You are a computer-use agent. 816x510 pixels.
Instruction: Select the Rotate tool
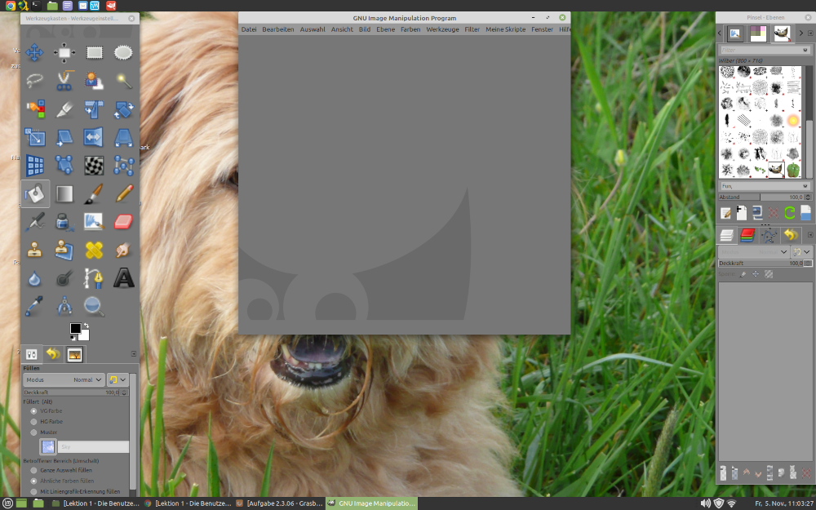click(124, 109)
